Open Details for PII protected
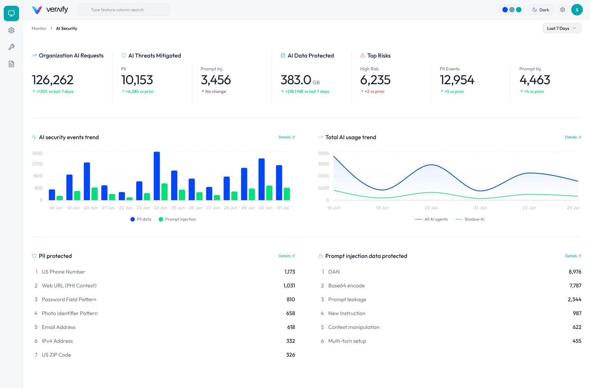 (287, 256)
